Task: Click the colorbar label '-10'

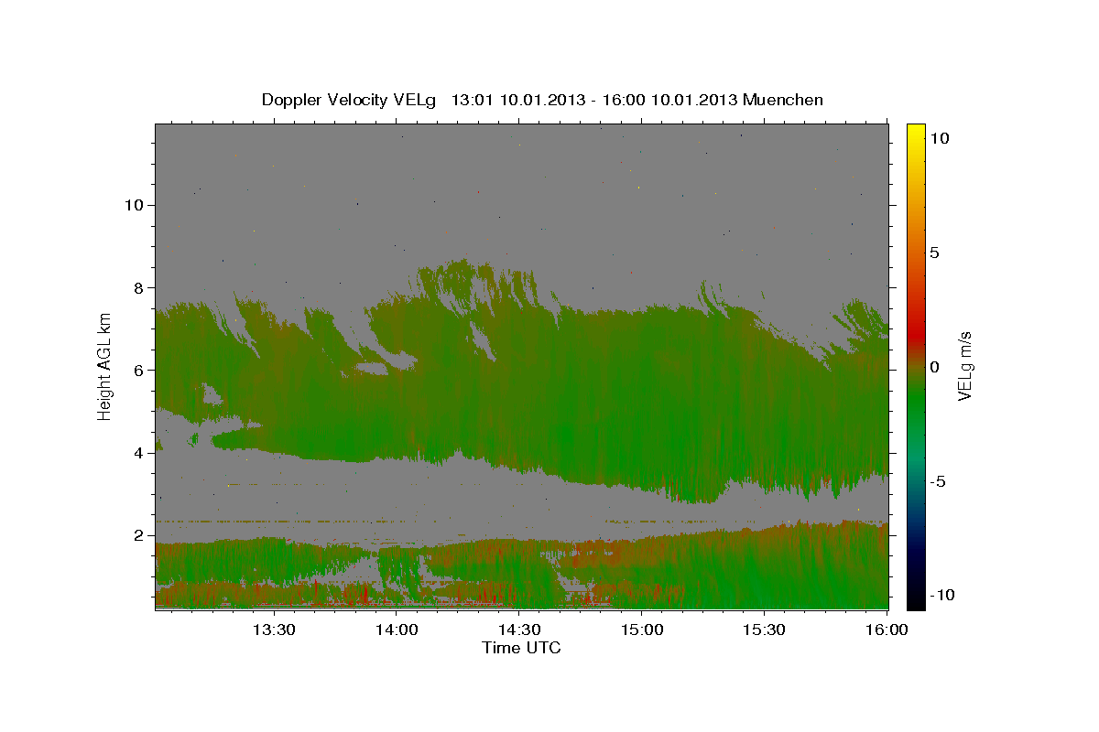Action: tap(942, 595)
